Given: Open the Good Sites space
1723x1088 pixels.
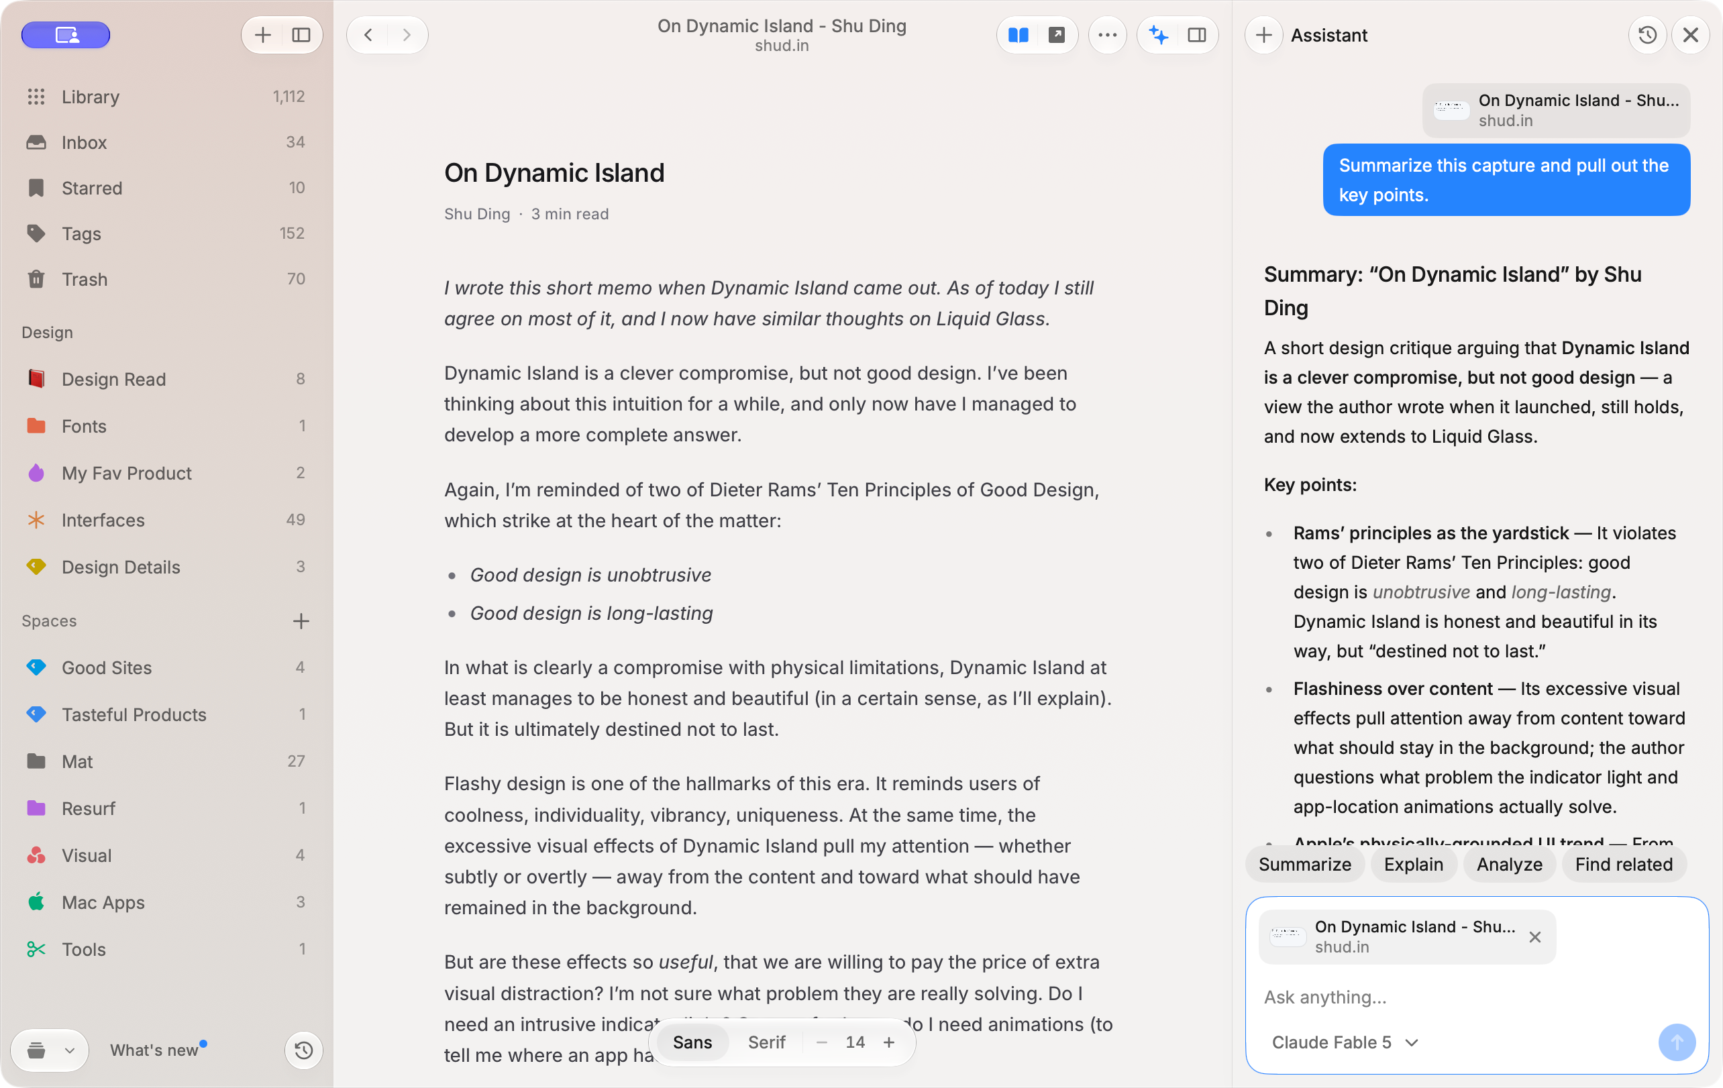Looking at the screenshot, I should tap(166, 667).
